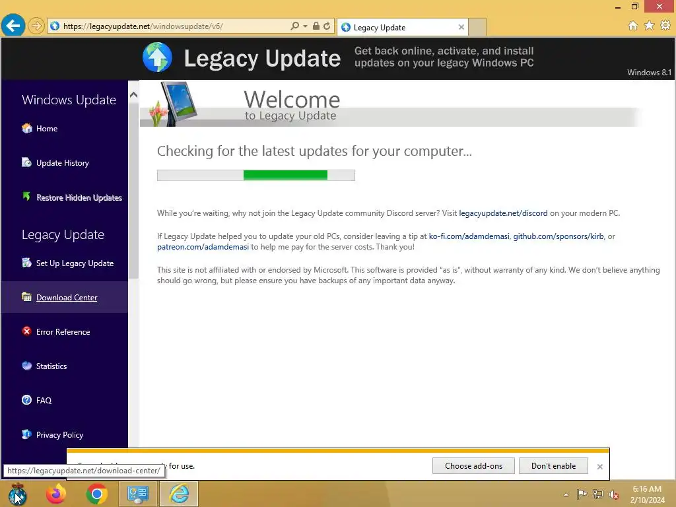Click the Welcome monitor banner image
Screen dimensions: 676x507
(173, 104)
